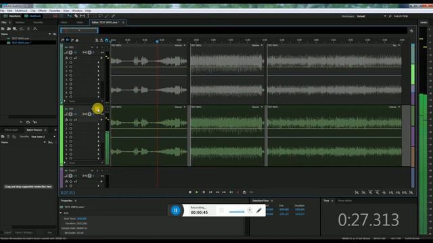Click the Track 3 pan knob
The width and height of the screenshot is (433, 243).
89,175
